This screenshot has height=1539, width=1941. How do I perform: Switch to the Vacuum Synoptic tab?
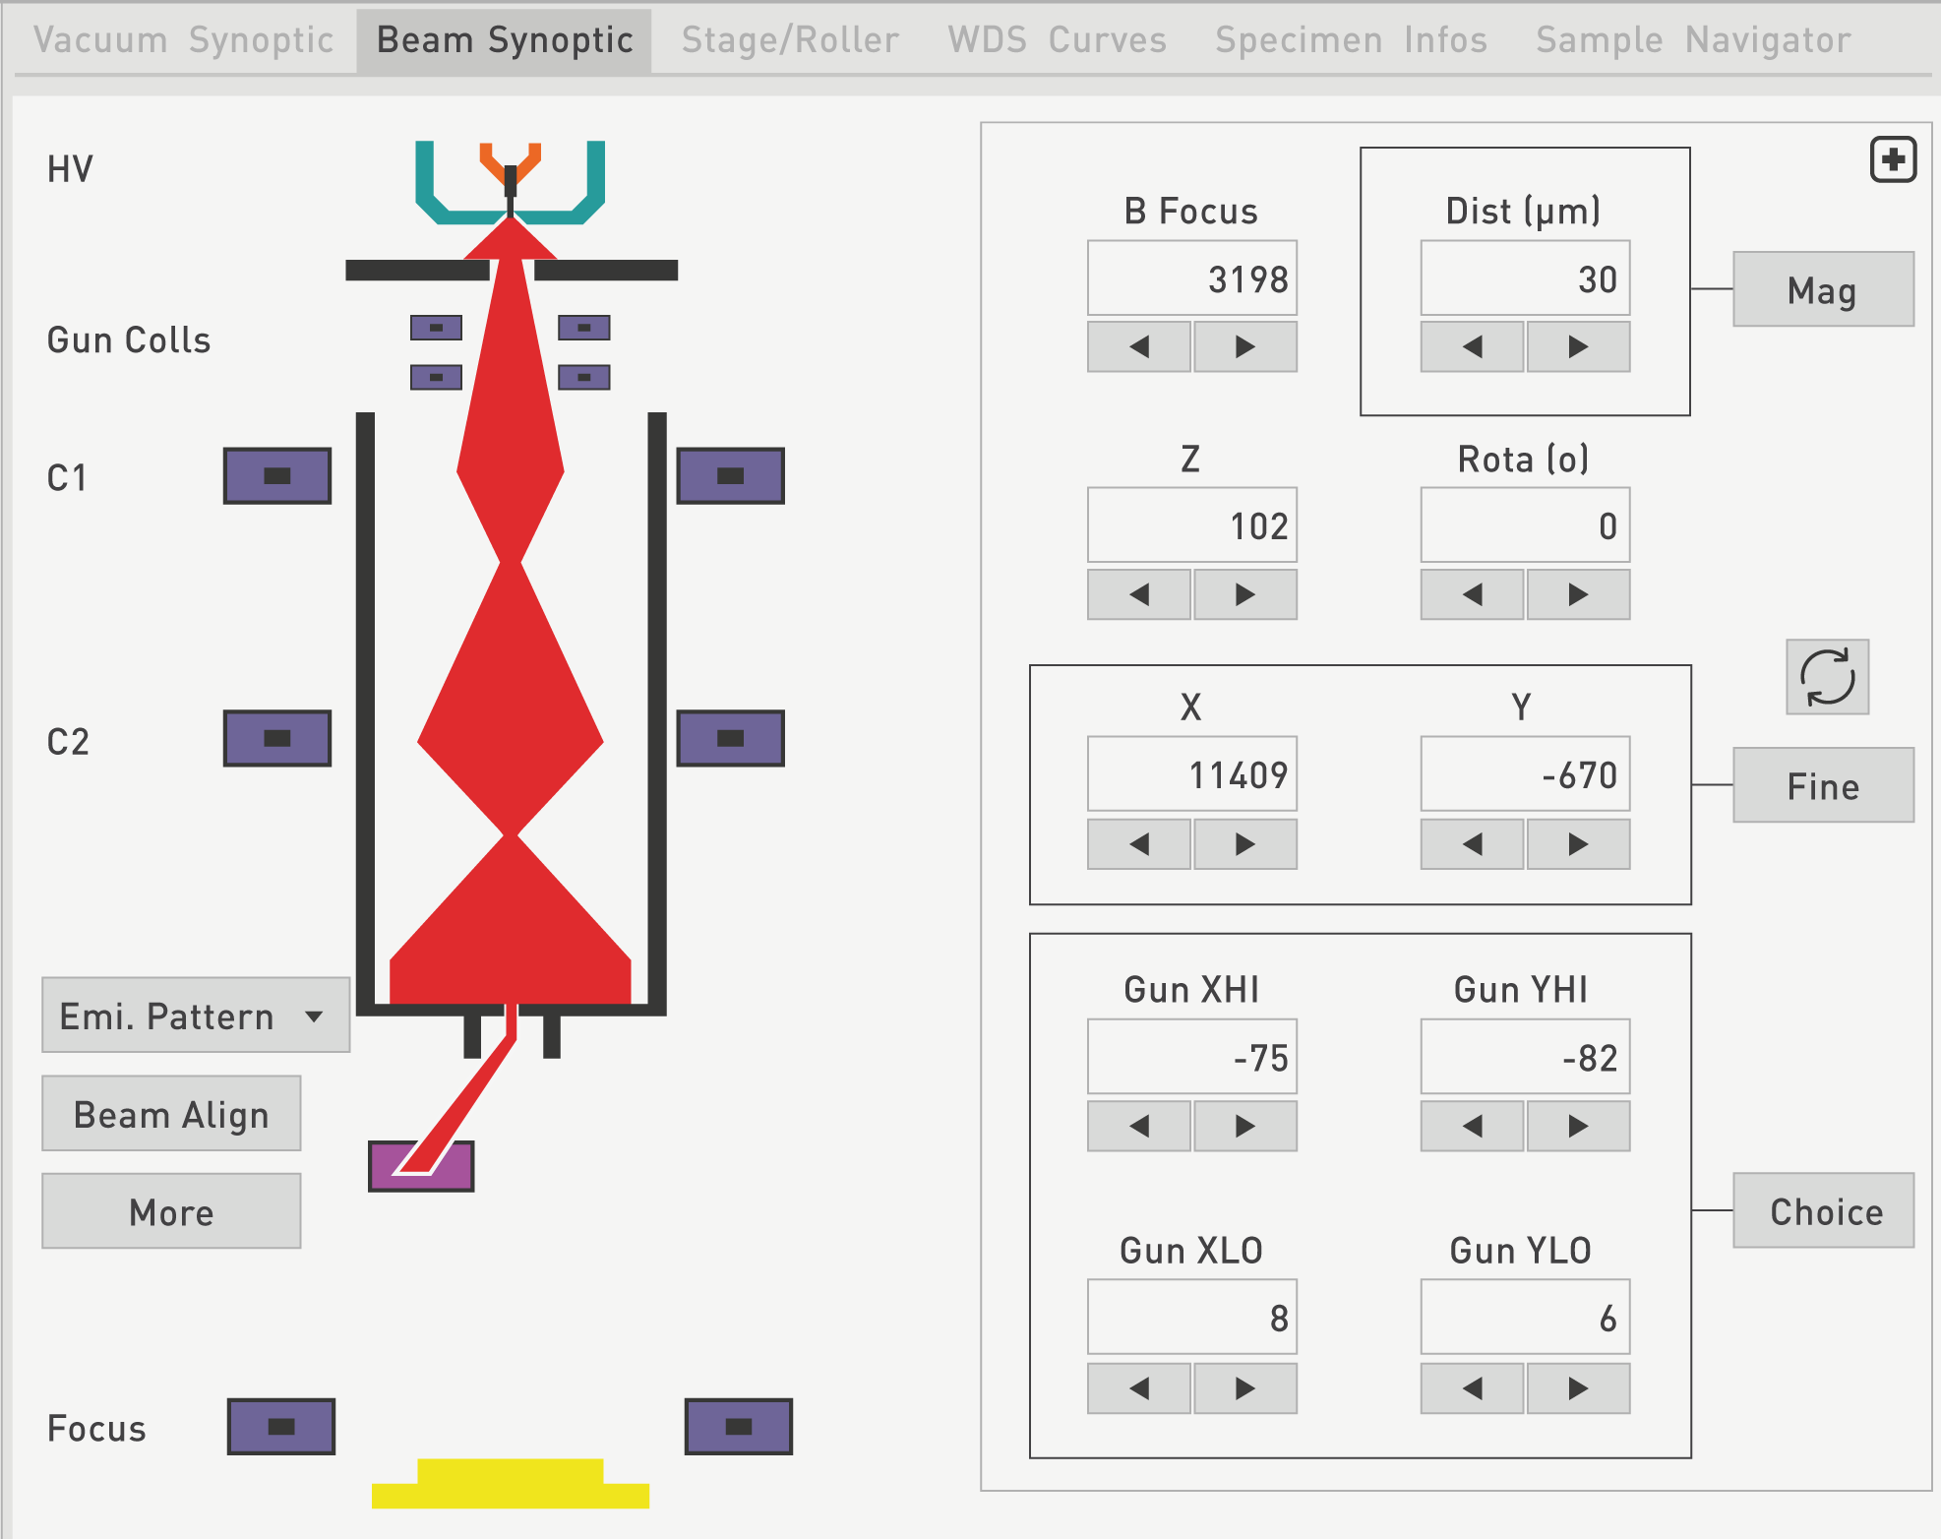coord(184,40)
